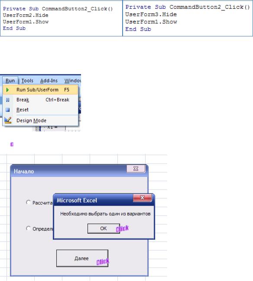Choose Run Sub/UserForm F5 entry
This screenshot has width=253, height=281.
click(40, 90)
